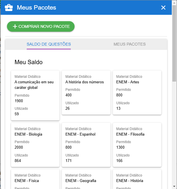Image resolution: width=177 pixels, height=189 pixels.
Task: Click the scrollbar up arrow
Action: (174, 3)
